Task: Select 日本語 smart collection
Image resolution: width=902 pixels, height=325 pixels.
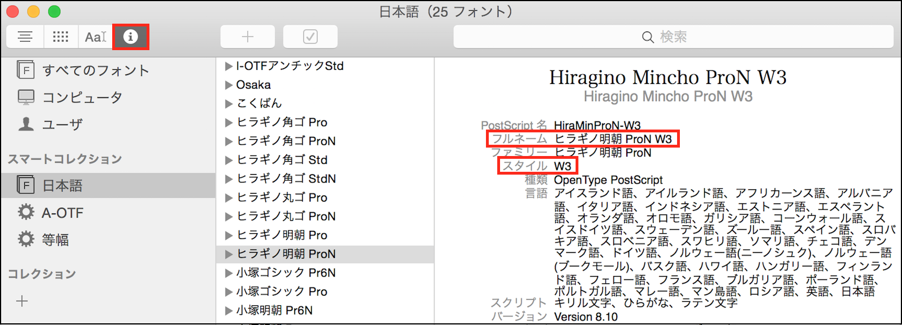Action: 108,185
